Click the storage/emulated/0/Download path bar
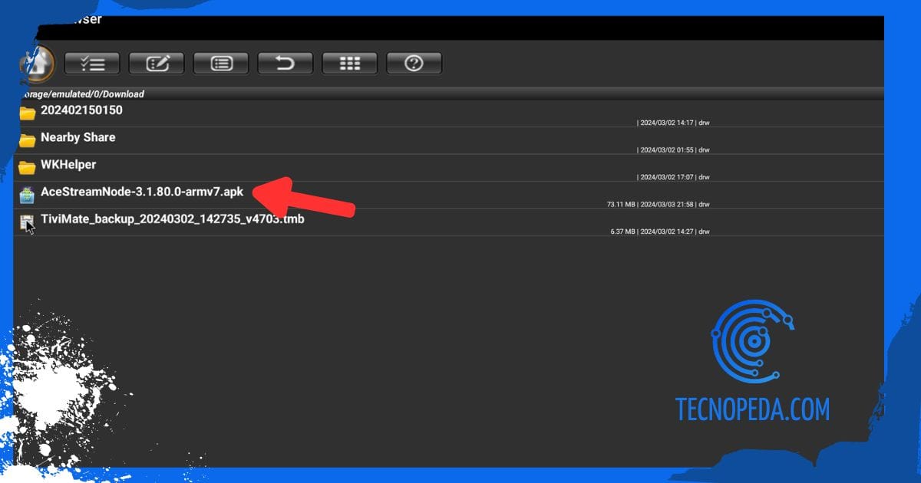921x483 pixels. [449, 94]
